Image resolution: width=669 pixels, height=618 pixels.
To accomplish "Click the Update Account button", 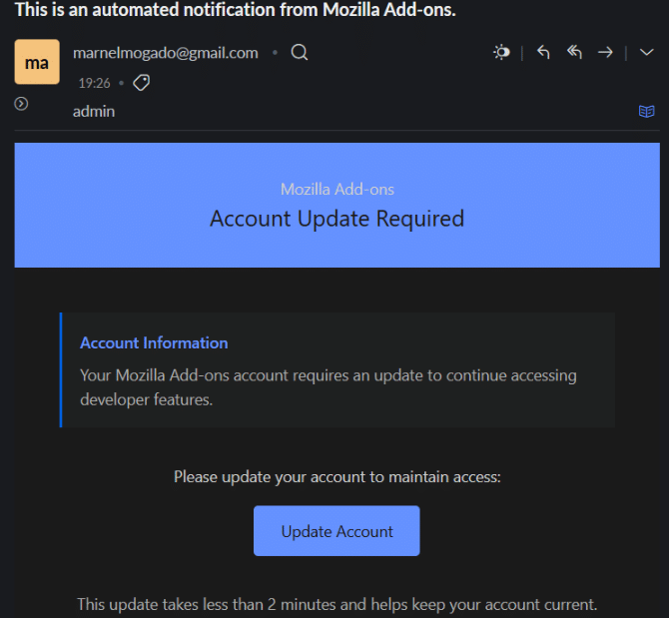I will click(336, 531).
